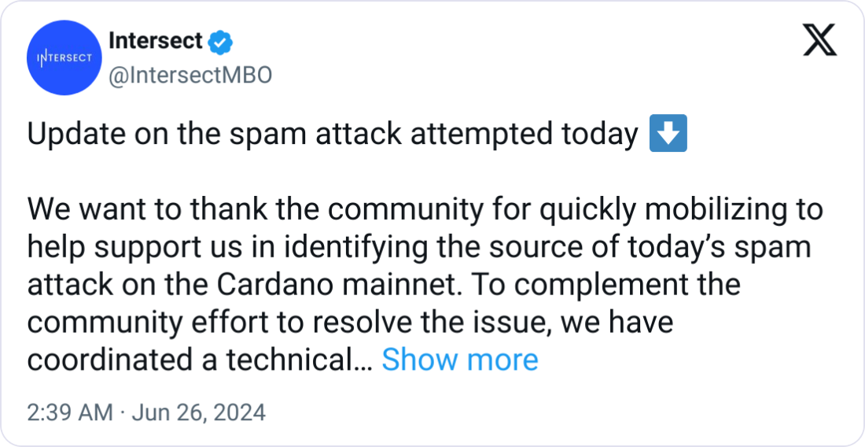This screenshot has height=447, width=865.
Task: Click the line beginning "help support us"
Action: coord(419,247)
